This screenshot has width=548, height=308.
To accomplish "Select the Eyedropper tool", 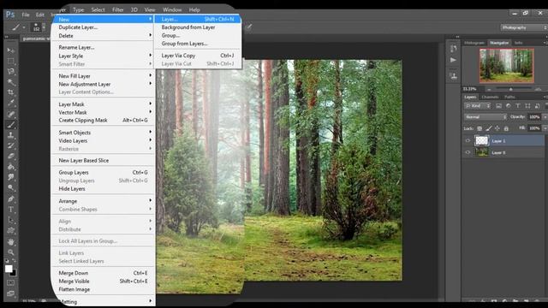I will point(11,103).
